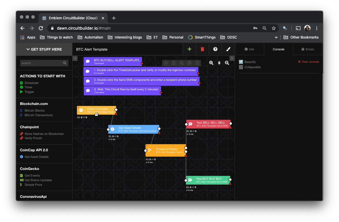Select the Threshold Picker node
The image size is (339, 222).
[x=166, y=150]
